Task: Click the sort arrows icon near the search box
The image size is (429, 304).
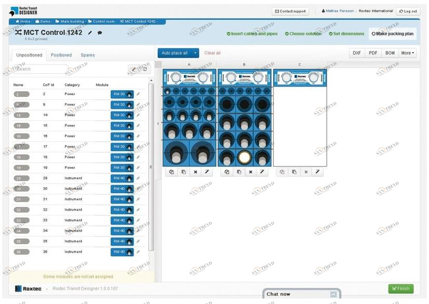Action: (x=133, y=69)
